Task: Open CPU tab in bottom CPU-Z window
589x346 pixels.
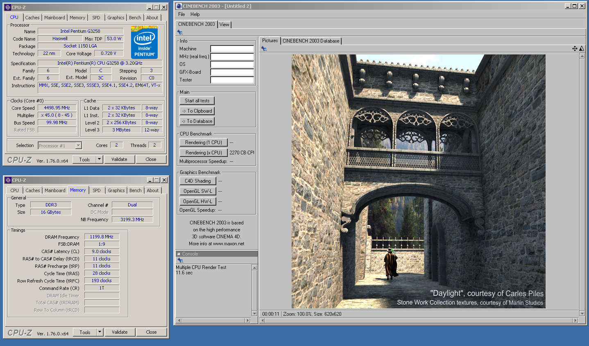Action: [x=15, y=190]
